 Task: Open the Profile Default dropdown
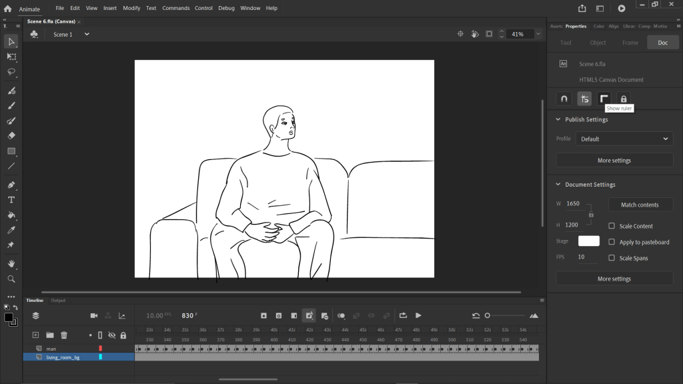(624, 139)
